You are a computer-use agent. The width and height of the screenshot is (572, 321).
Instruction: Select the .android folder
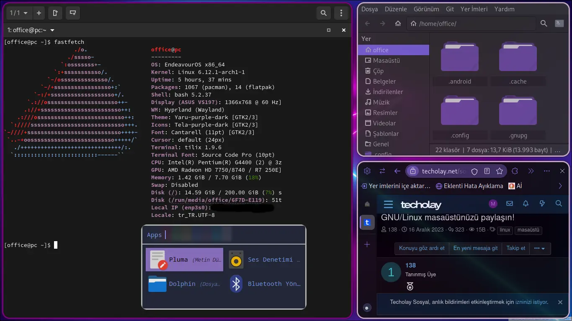[460, 63]
